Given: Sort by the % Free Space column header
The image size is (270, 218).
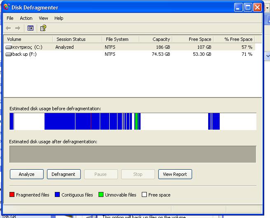Looking at the screenshot, I should point(234,39).
